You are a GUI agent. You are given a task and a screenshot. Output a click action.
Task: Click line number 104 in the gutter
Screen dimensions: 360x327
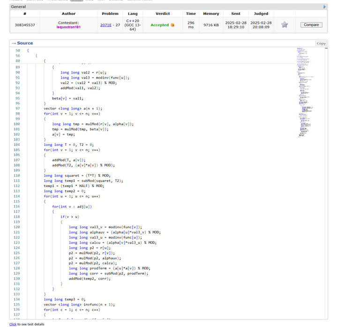[18, 145]
